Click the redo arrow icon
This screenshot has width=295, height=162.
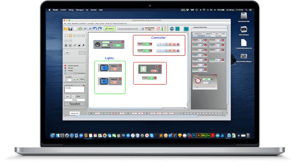[x=100, y=29]
